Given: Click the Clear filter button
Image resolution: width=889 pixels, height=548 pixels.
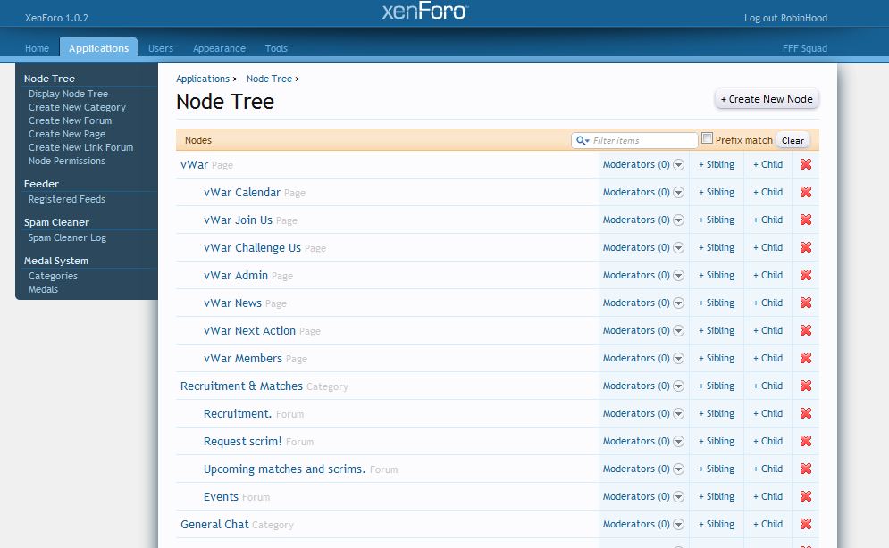Looking at the screenshot, I should [793, 140].
